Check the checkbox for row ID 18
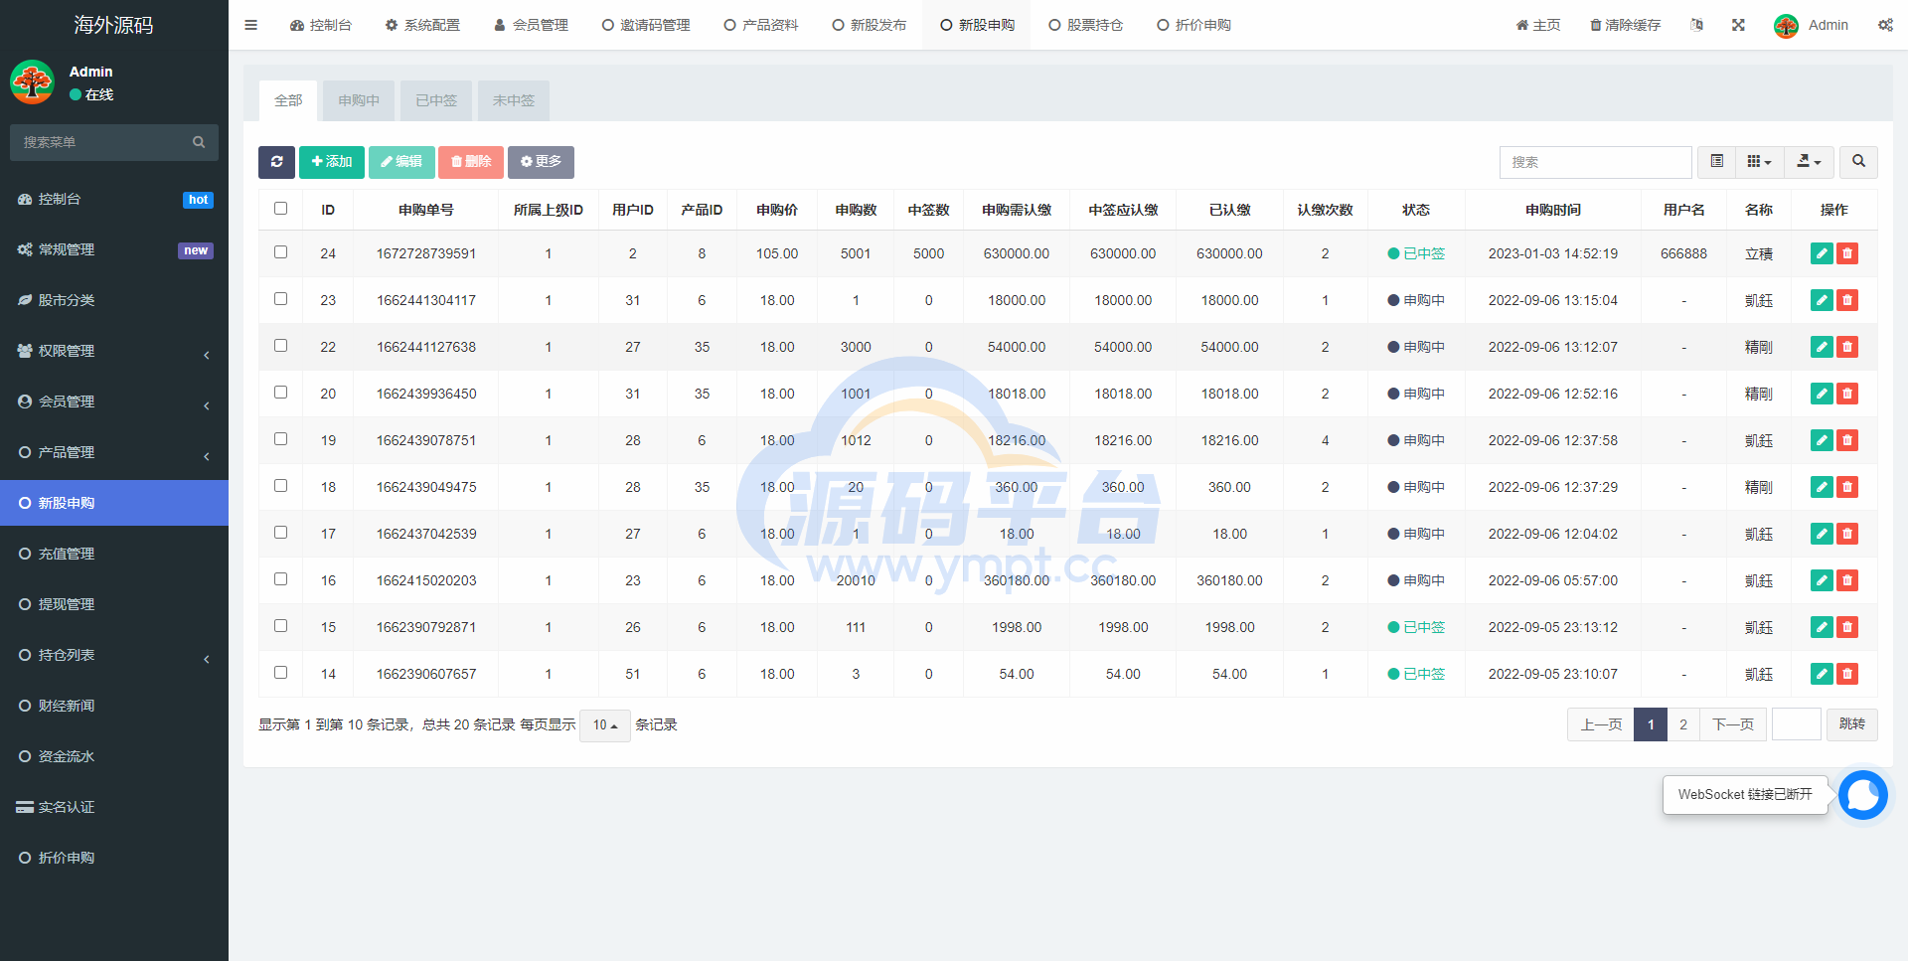The width and height of the screenshot is (1908, 961). [280, 486]
